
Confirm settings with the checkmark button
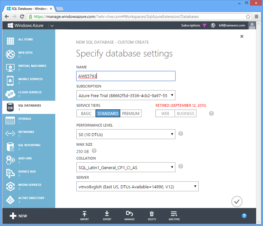pyautogui.click(x=237, y=202)
